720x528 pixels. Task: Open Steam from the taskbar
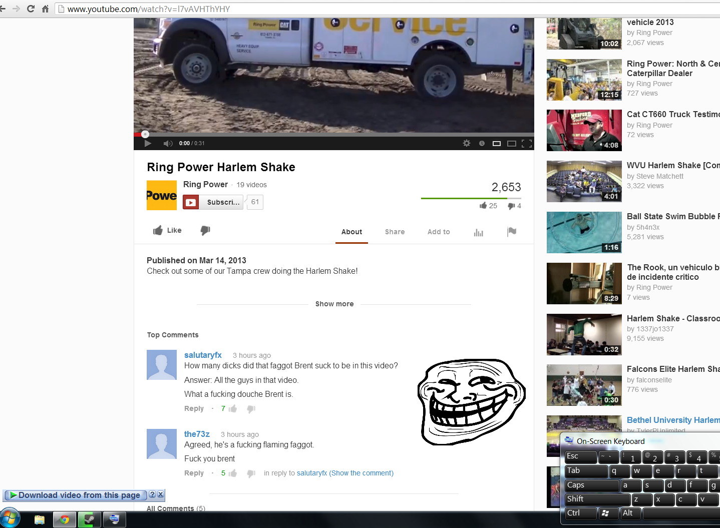coord(89,519)
